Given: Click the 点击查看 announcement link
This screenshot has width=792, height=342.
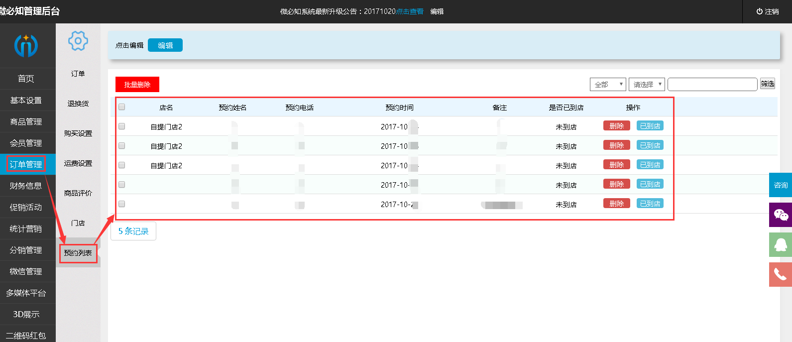Looking at the screenshot, I should 410,11.
